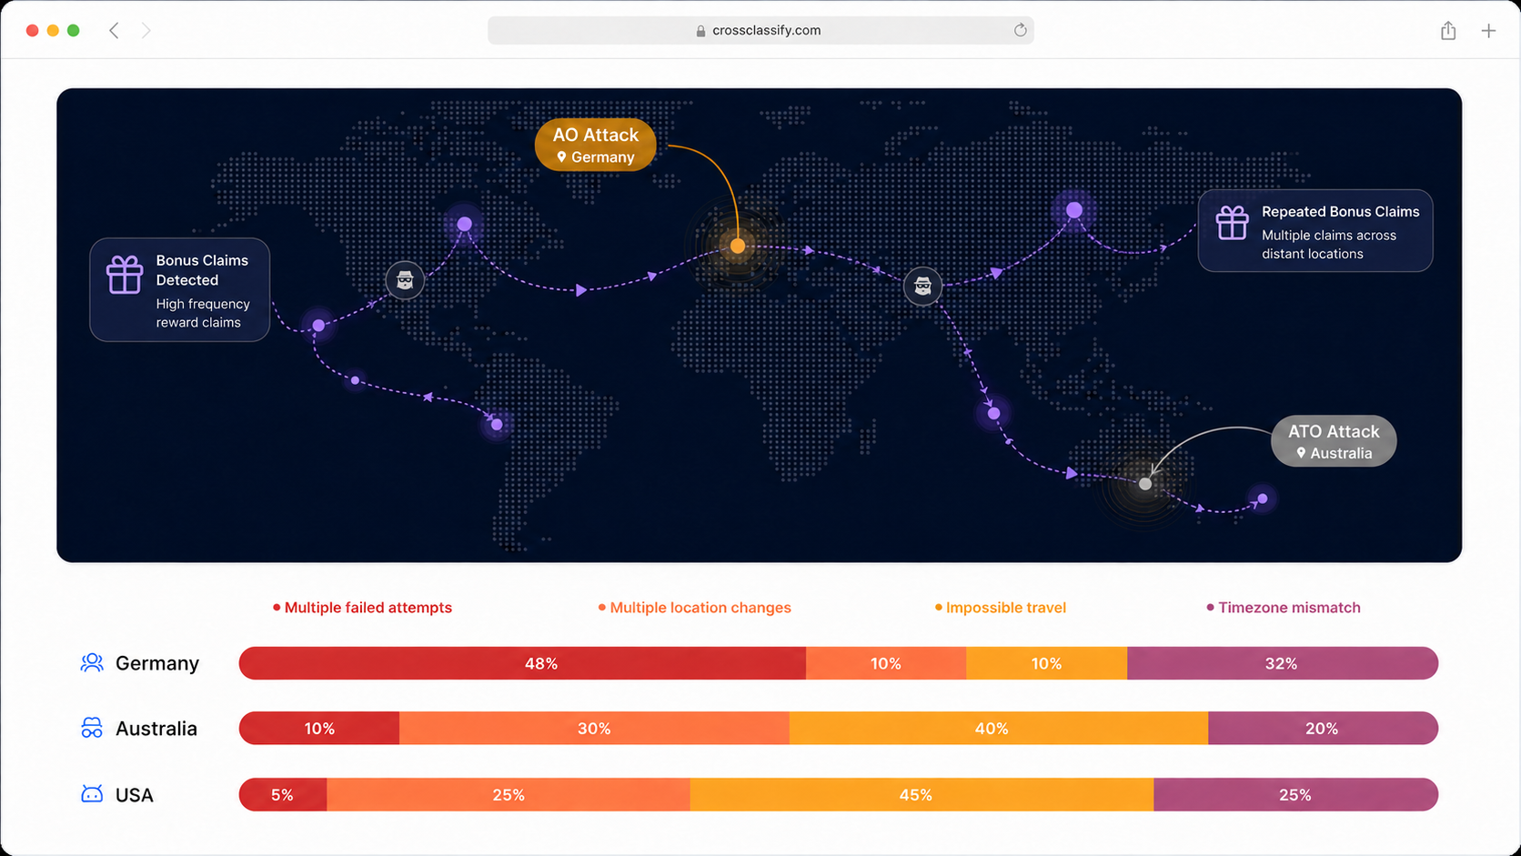The height and width of the screenshot is (856, 1521).
Task: Go back with the browser back arrow
Action: click(x=114, y=30)
